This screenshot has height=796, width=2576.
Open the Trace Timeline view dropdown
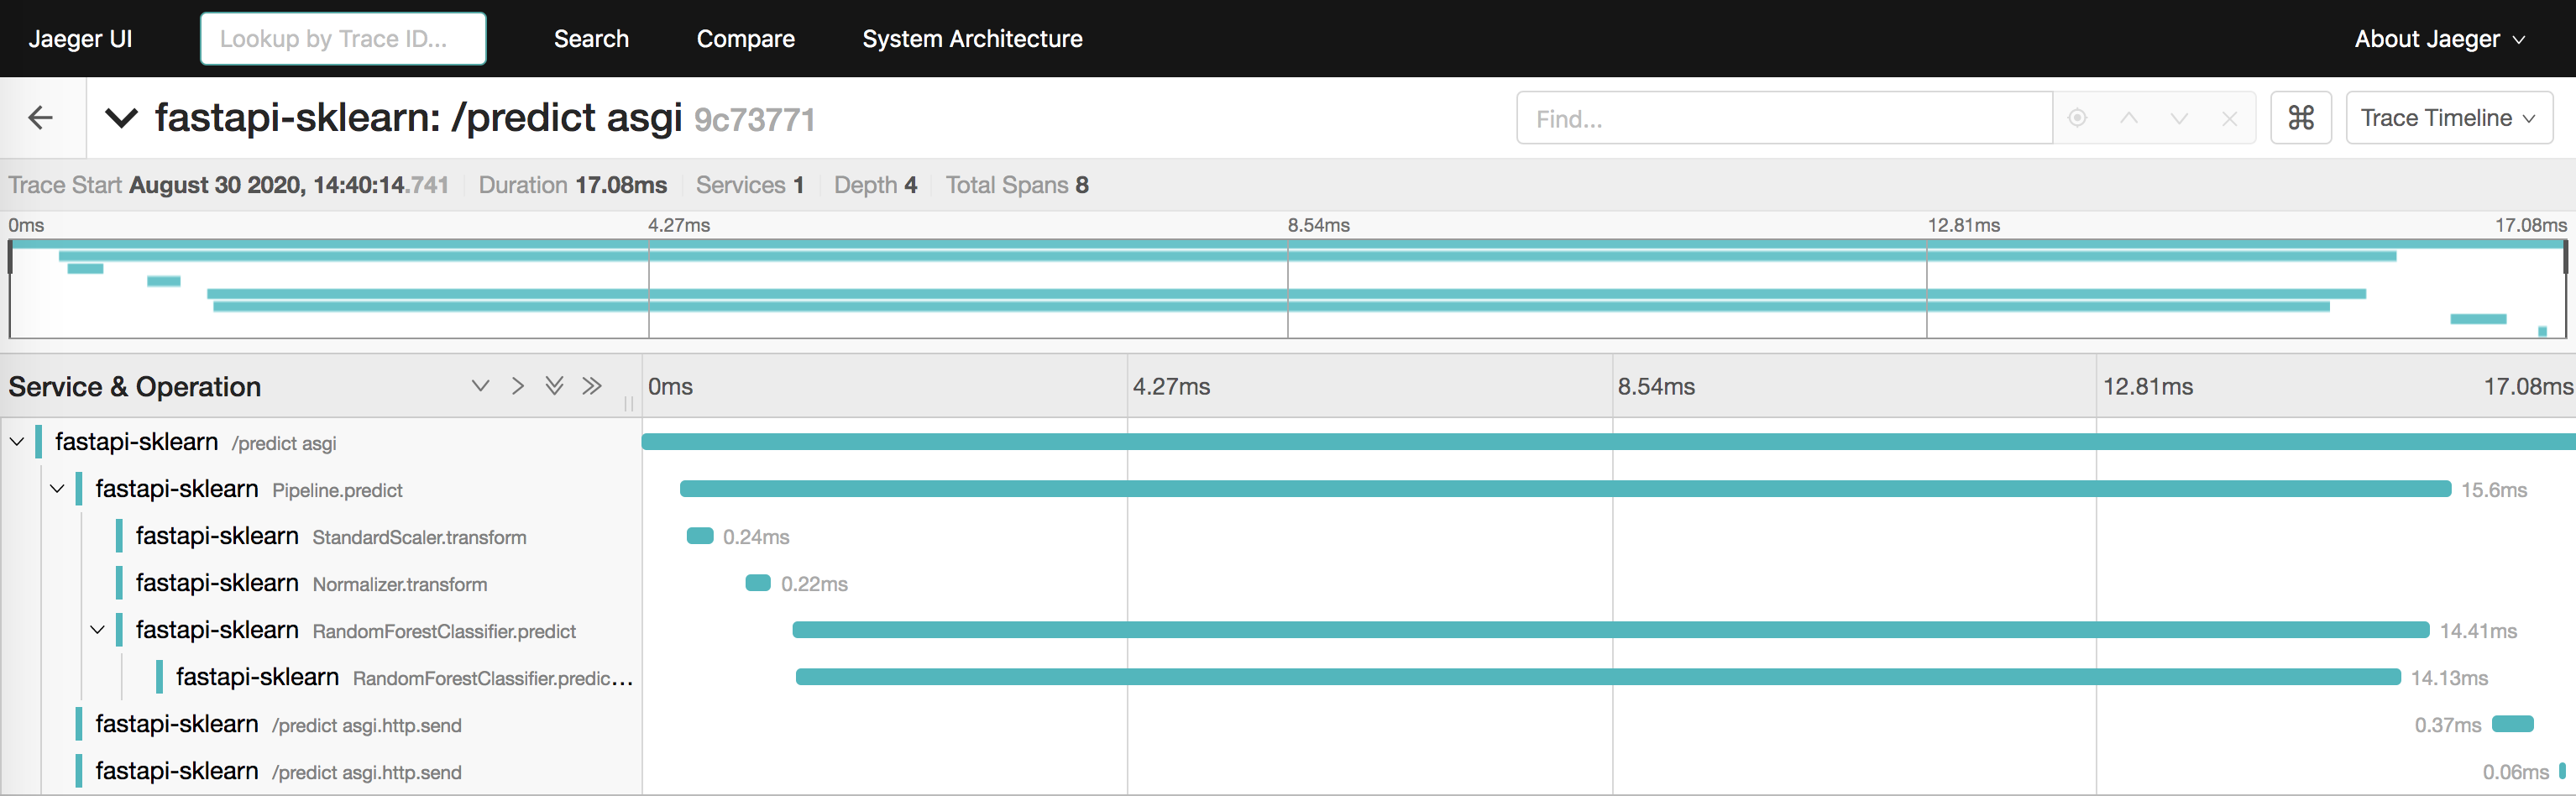pyautogui.click(x=2448, y=117)
